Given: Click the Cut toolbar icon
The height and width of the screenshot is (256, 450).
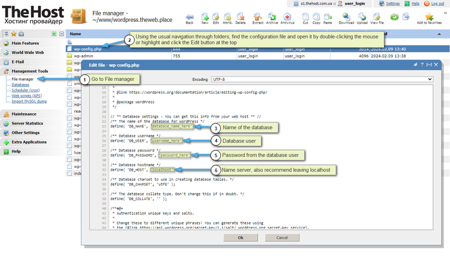Looking at the screenshot, I should click(x=305, y=19).
